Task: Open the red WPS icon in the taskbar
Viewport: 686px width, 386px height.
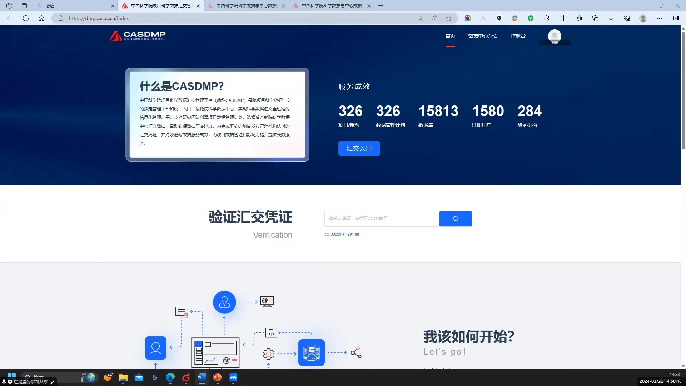Action: [x=186, y=377]
